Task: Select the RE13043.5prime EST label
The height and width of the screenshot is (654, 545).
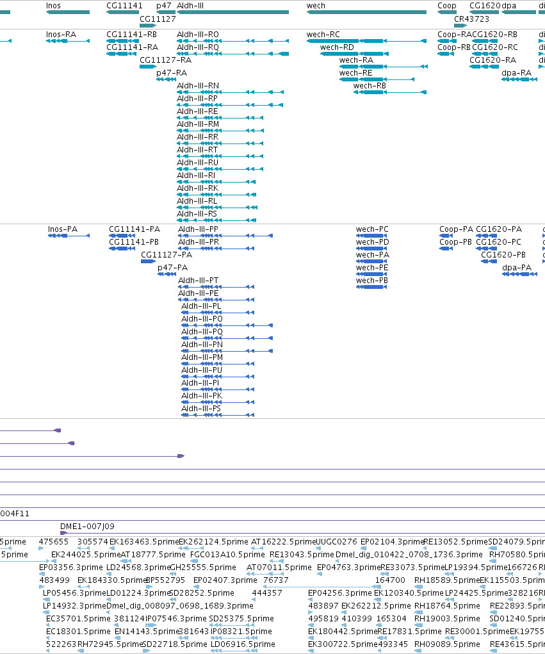Action: coord(302,555)
